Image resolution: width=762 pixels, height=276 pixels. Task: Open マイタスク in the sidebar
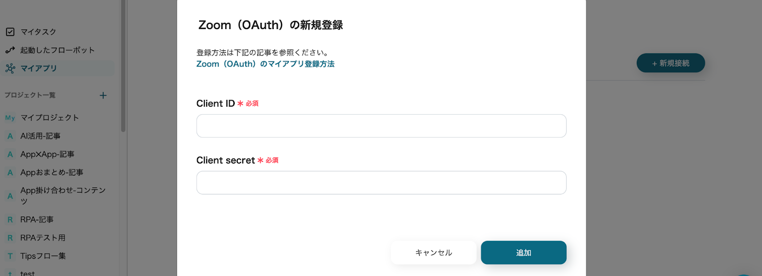point(38,32)
